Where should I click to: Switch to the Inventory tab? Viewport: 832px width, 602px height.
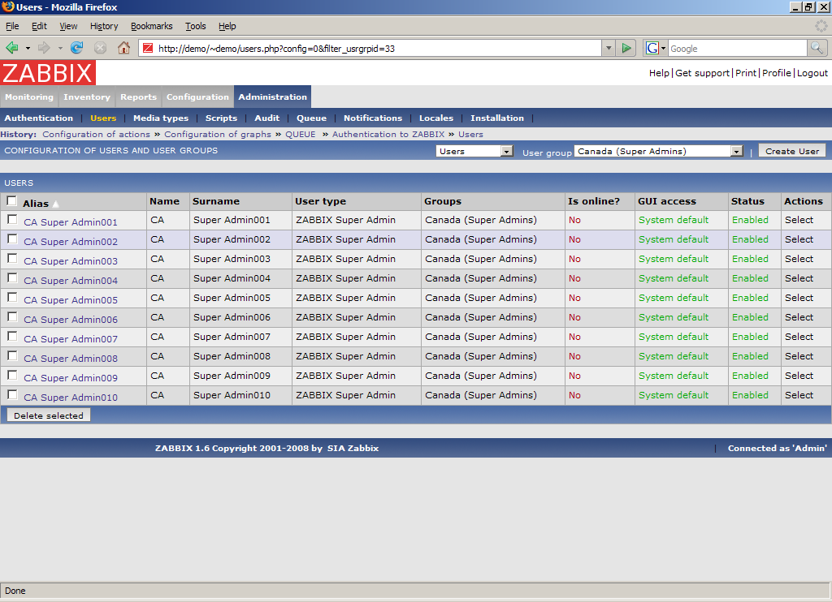click(87, 97)
